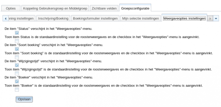Open Mijn selectie instellingen sub-tab

click(x=140, y=18)
